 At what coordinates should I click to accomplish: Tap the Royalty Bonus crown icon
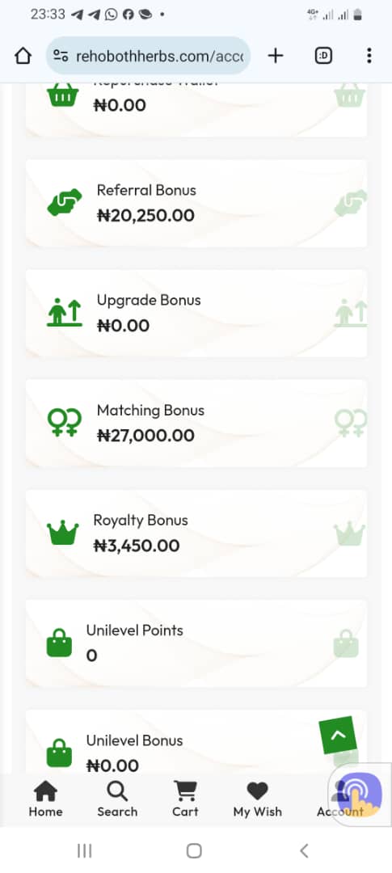pyautogui.click(x=63, y=533)
